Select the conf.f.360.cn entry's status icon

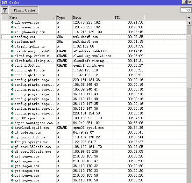pyautogui.click(x=12, y=66)
